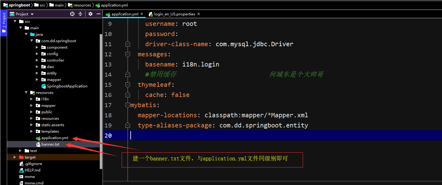
Task: Hide the Project tool window (minus icon)
Action: click(x=98, y=14)
